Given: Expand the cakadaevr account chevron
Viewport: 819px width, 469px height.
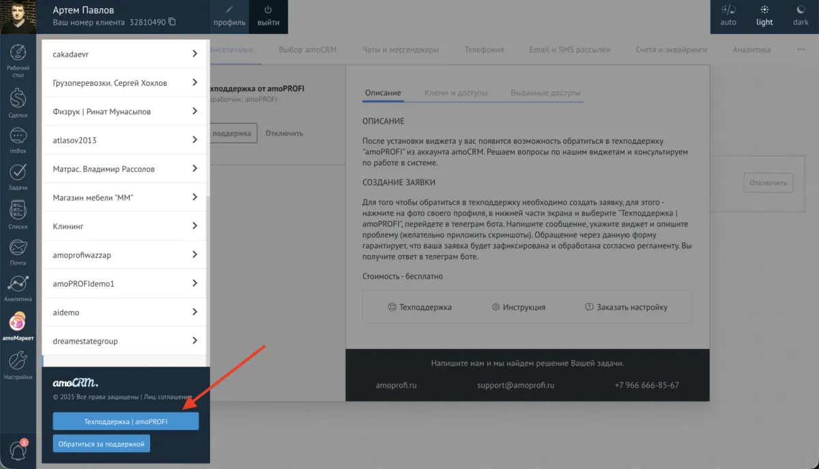Looking at the screenshot, I should pyautogui.click(x=195, y=53).
